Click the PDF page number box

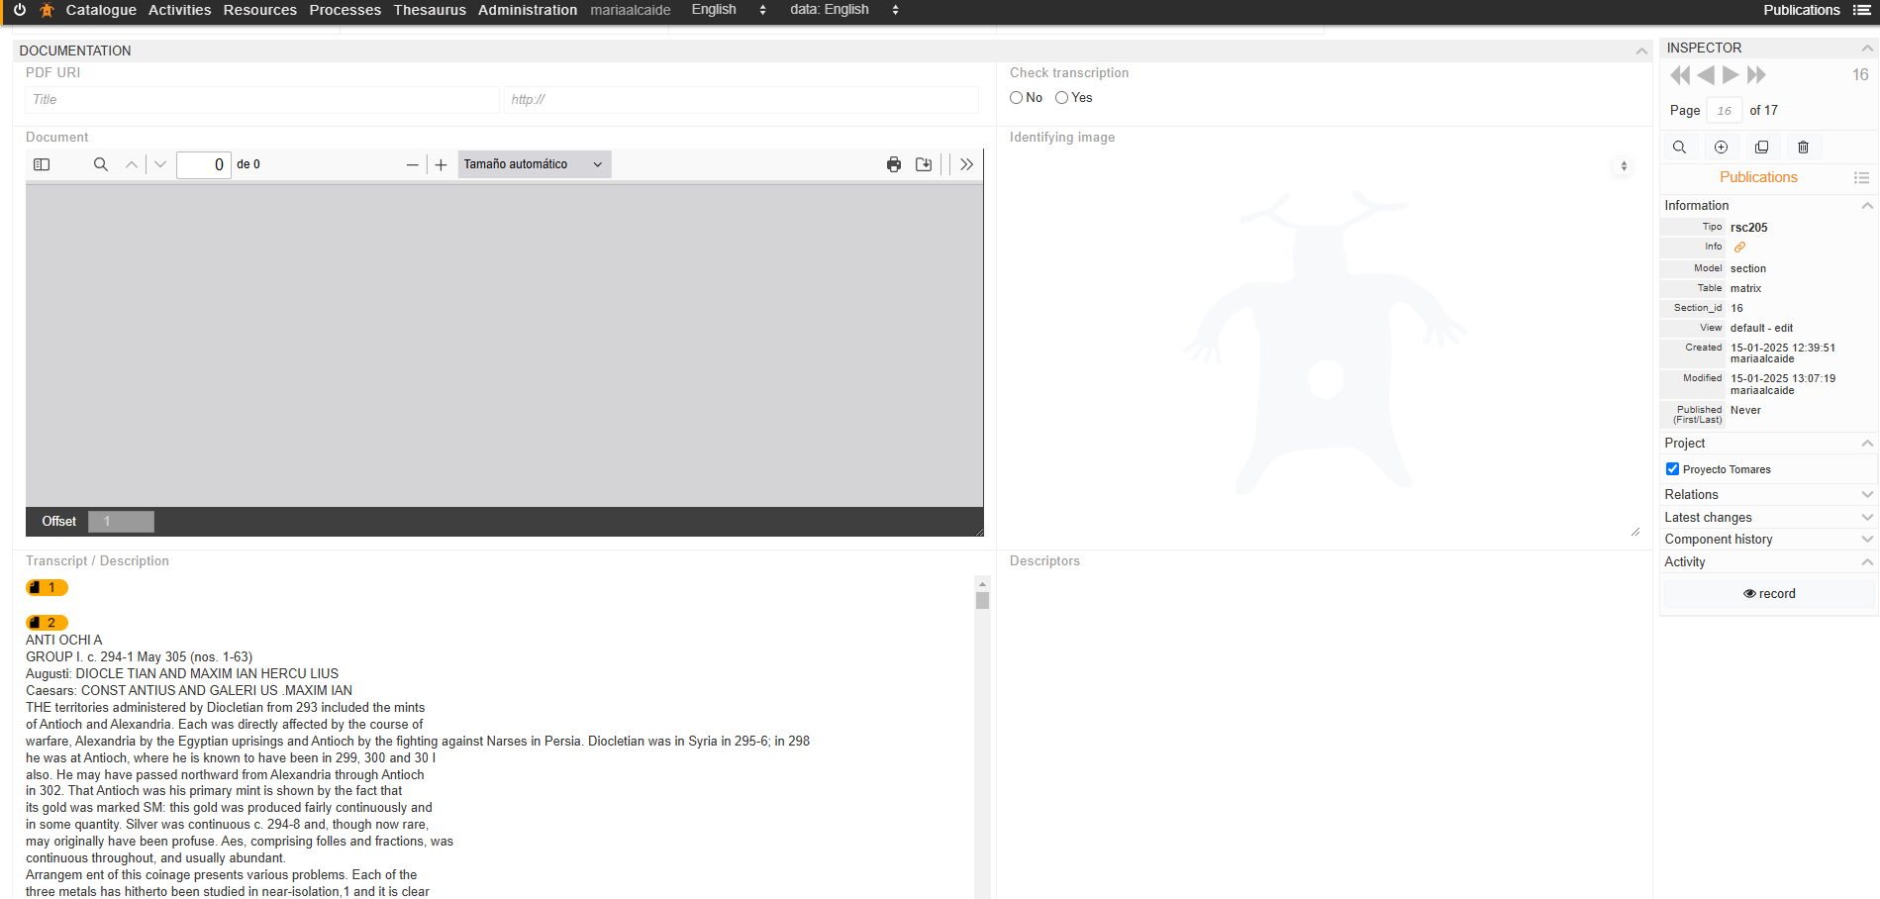pos(204,164)
